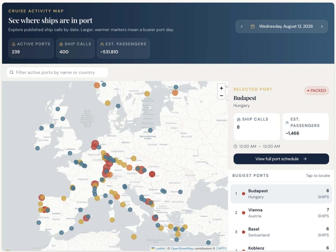Select Basel in busiest ports list

(281, 232)
